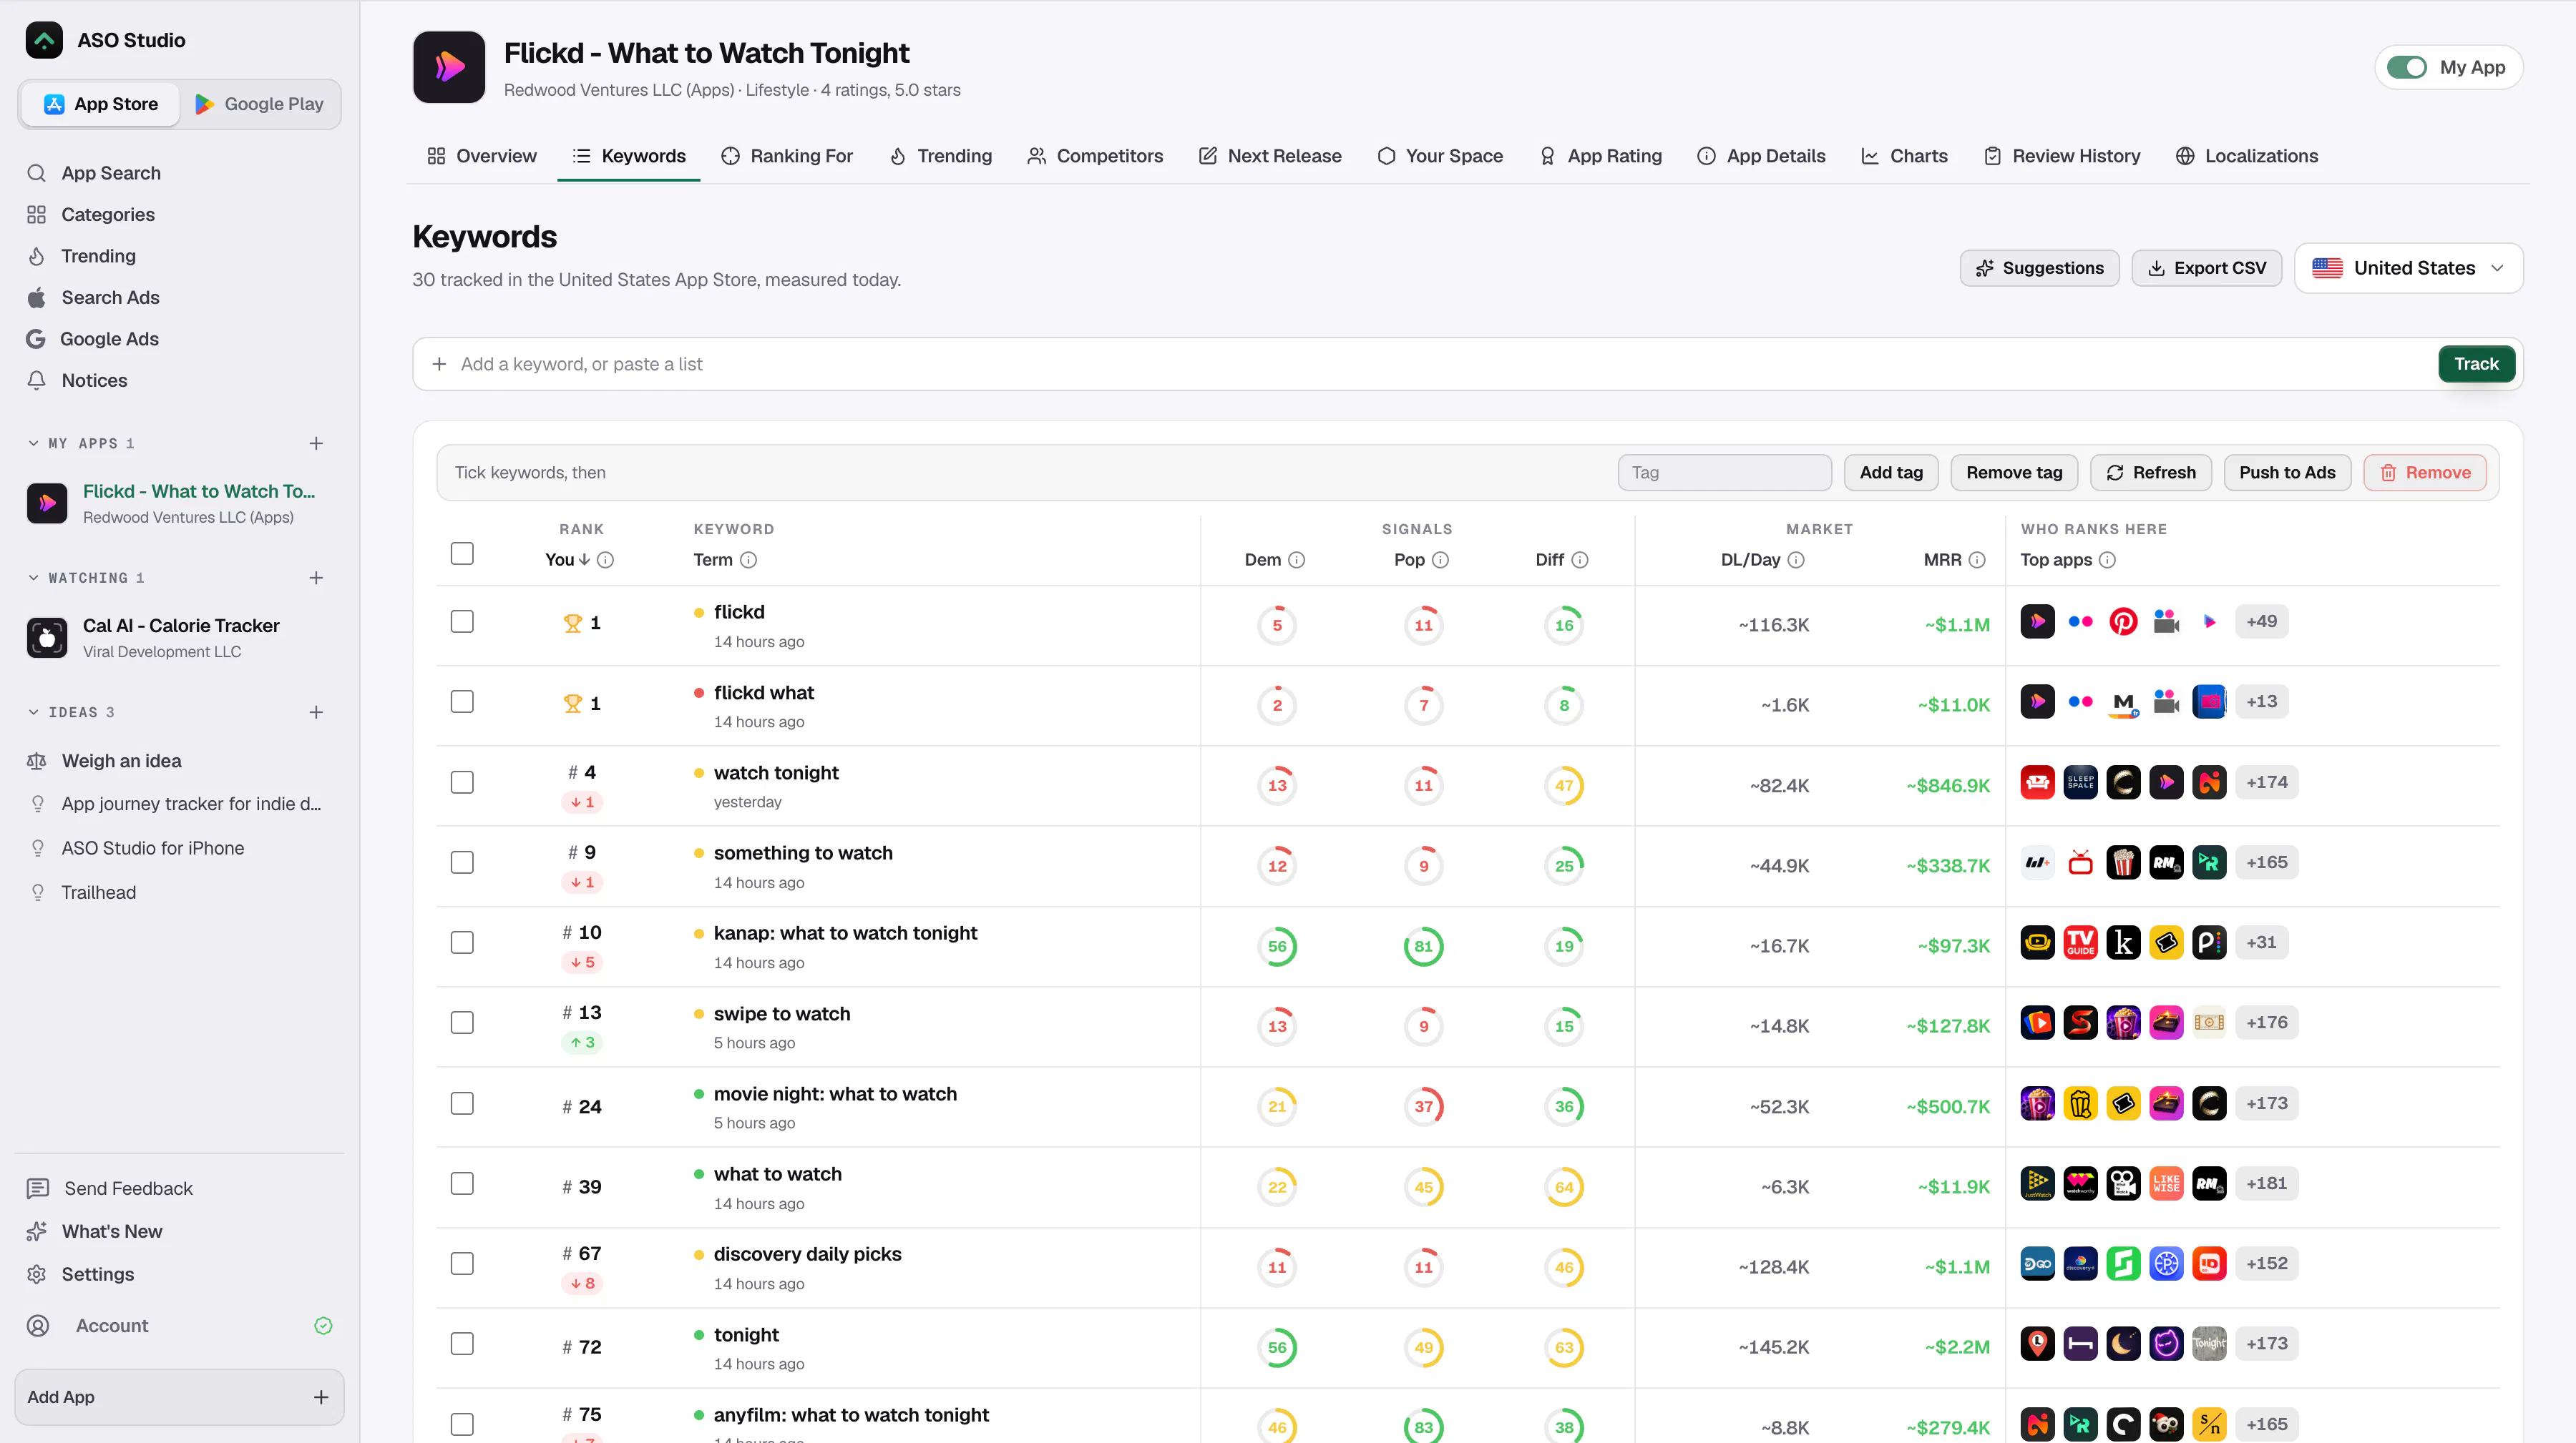Switch to the Competitors tab
The width and height of the screenshot is (2576, 1443).
coord(1095,156)
